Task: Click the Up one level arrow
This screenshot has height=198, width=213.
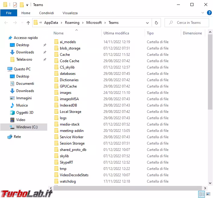Action: (x=28, y=23)
